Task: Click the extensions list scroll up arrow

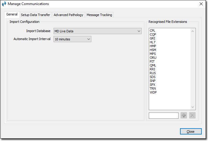Action: [193, 31]
